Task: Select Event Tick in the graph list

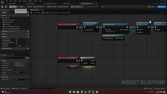Action: click(7, 24)
